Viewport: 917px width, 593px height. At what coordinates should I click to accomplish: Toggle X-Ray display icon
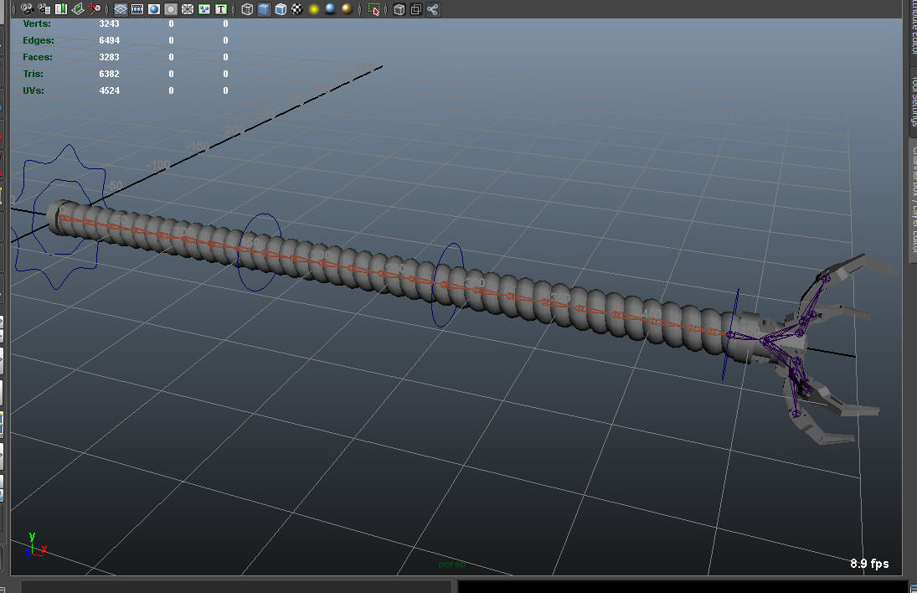pos(399,9)
